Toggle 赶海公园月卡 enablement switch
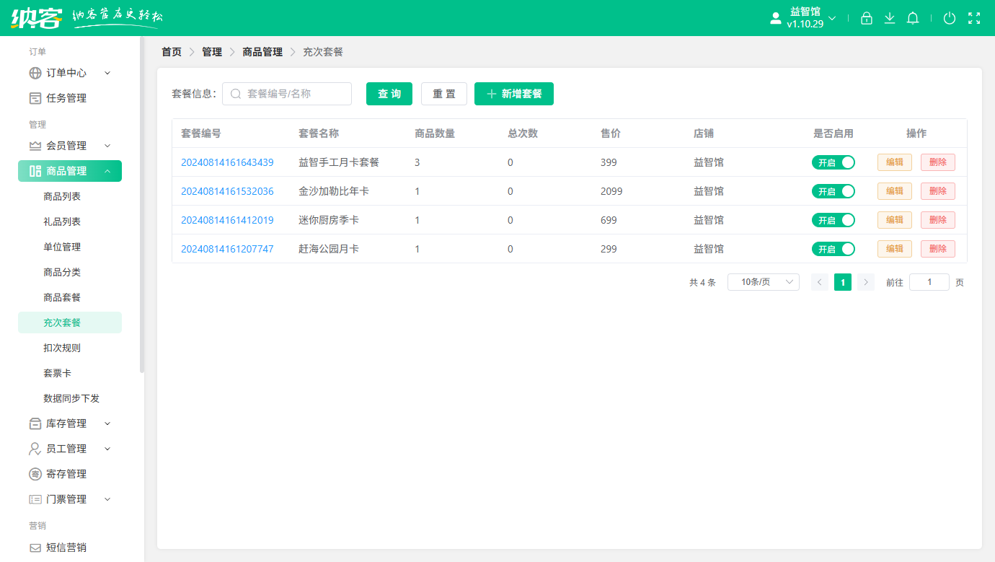995x562 pixels. 833,249
